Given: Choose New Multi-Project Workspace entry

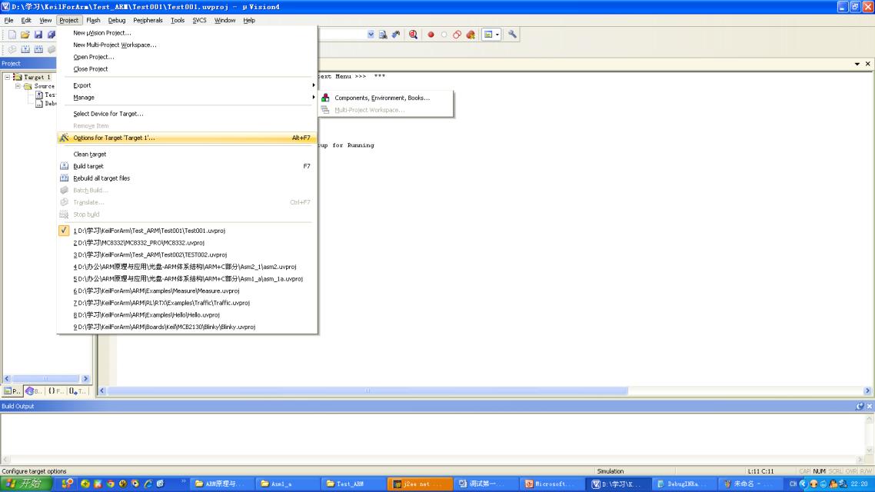Looking at the screenshot, I should [x=187, y=45].
